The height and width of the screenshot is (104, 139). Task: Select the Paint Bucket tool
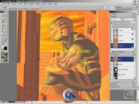pyautogui.click(x=6, y=39)
